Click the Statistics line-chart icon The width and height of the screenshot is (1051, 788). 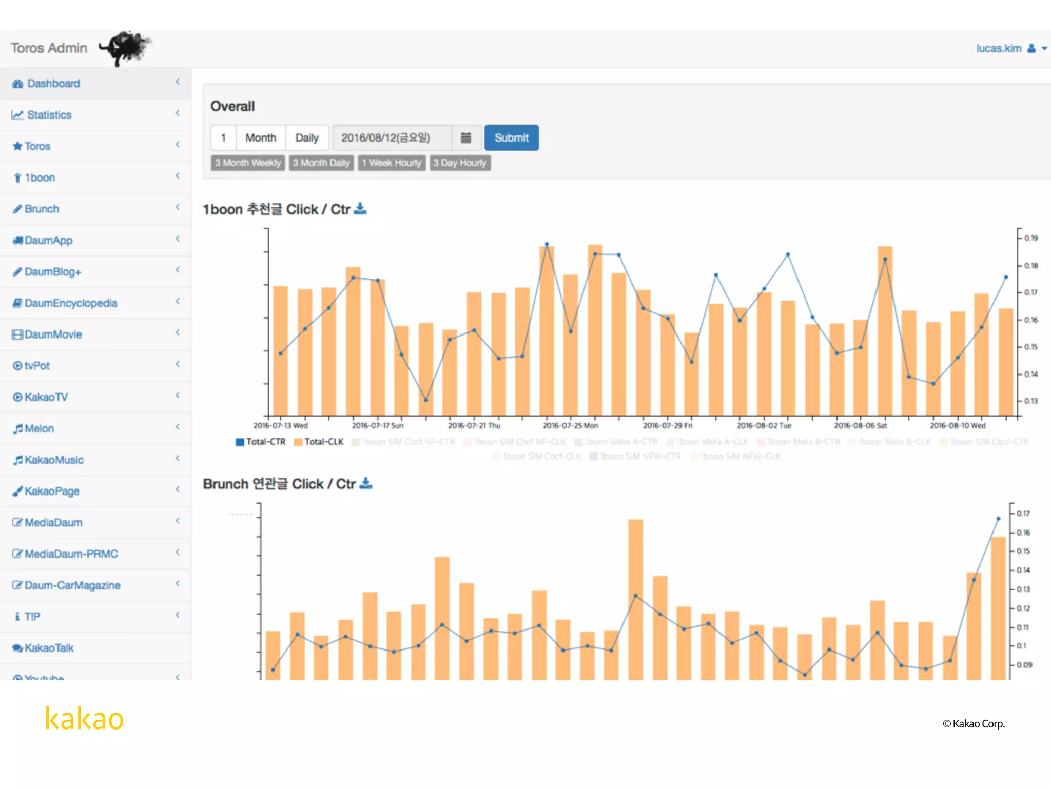18,115
